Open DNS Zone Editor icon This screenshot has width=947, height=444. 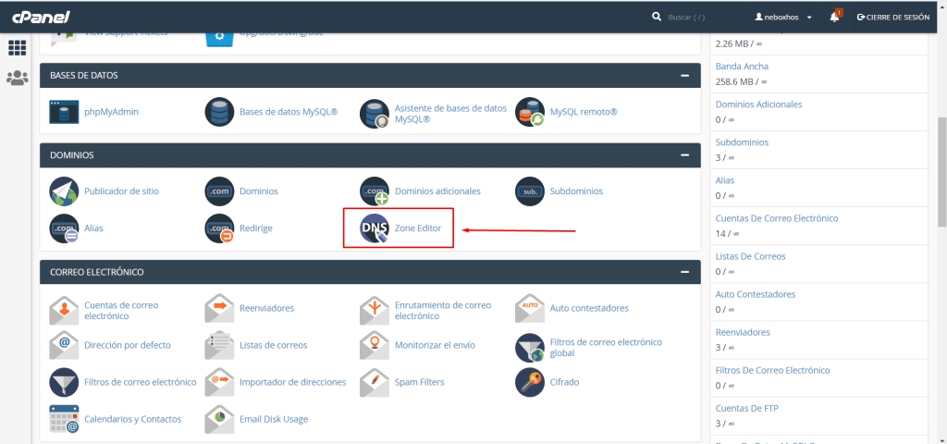coord(375,229)
